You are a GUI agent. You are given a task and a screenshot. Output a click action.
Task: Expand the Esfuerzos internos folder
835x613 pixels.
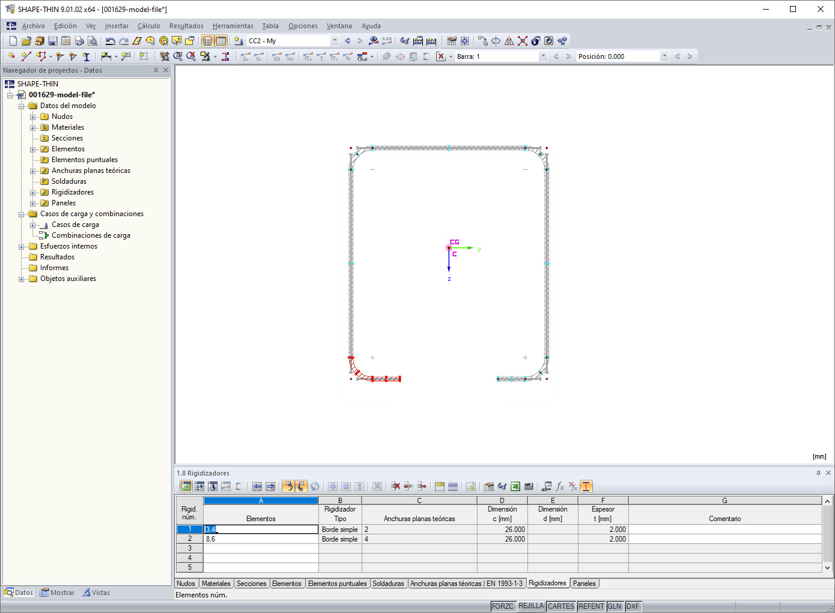(22, 247)
